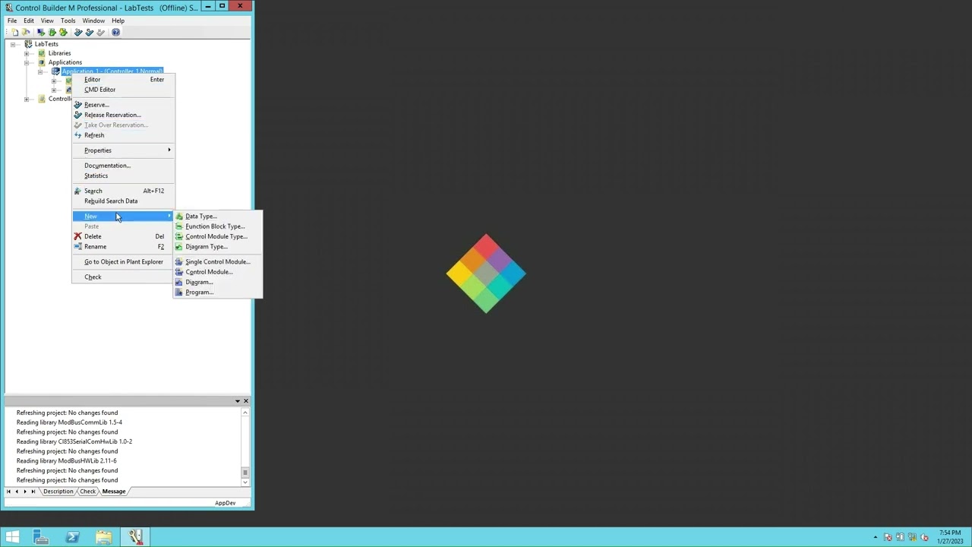
Task: Select Release Reservation... in context menu
Action: pyautogui.click(x=124, y=115)
